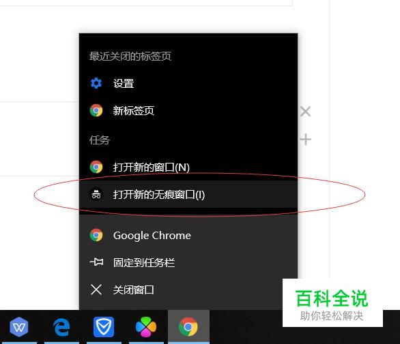
Task: Click the colorful four-leaf taskbar icon
Action: tap(146, 327)
